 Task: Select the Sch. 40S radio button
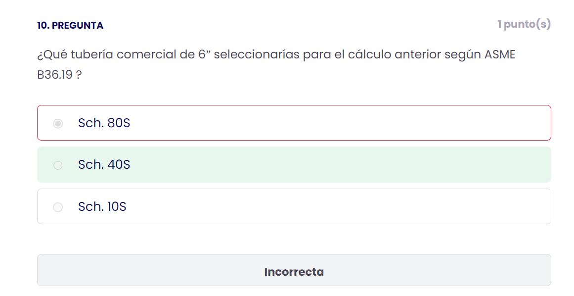tap(58, 165)
